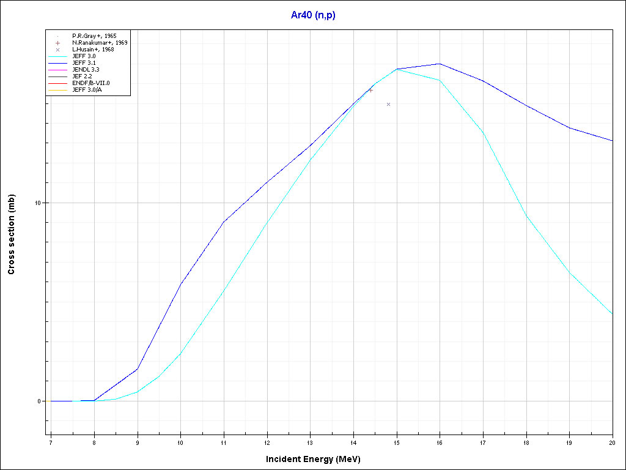This screenshot has height=470, width=626.
Task: Click the Ar40 (n,p) chart title
Action: [313, 15]
